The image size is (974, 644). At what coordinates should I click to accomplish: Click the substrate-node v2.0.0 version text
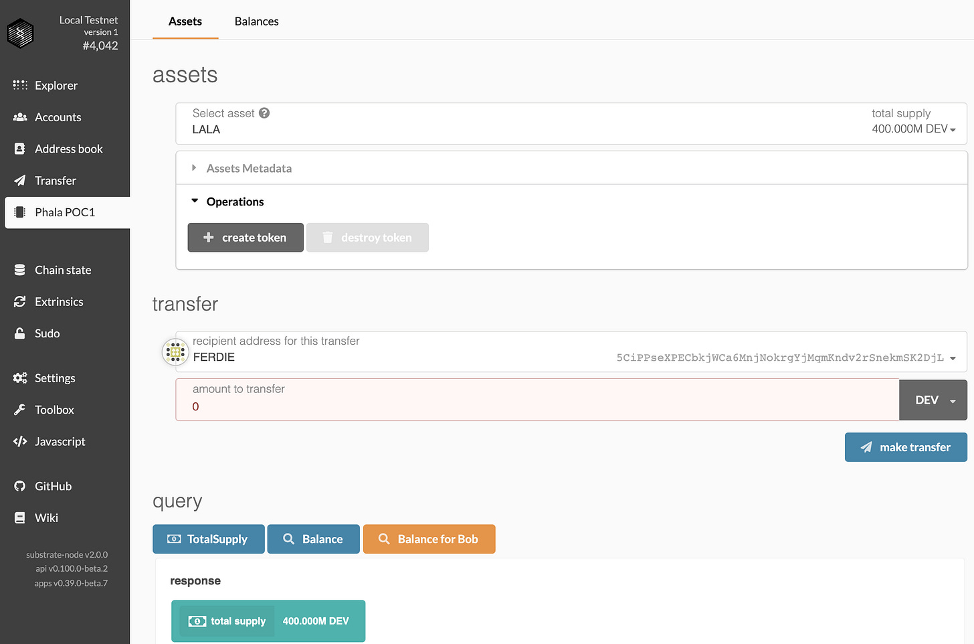pos(67,555)
